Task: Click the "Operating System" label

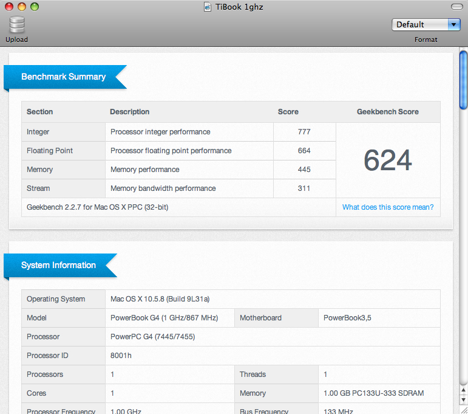Action: pos(56,299)
